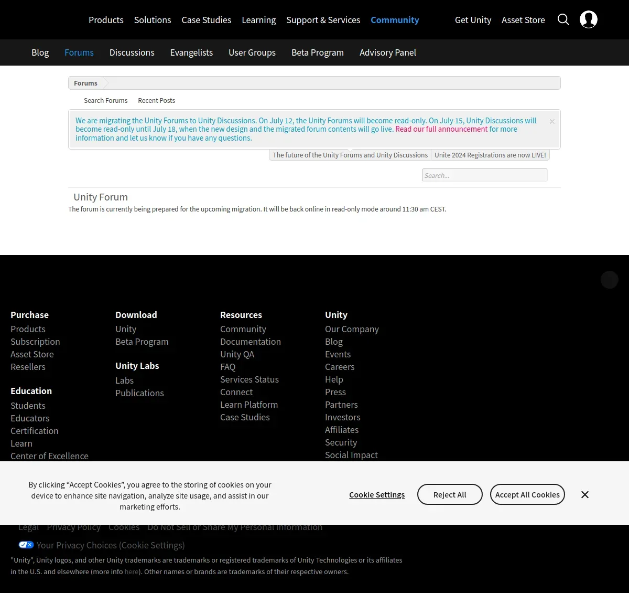The image size is (629, 593).
Task: Visit the Advisory Panel tab
Action: click(388, 52)
